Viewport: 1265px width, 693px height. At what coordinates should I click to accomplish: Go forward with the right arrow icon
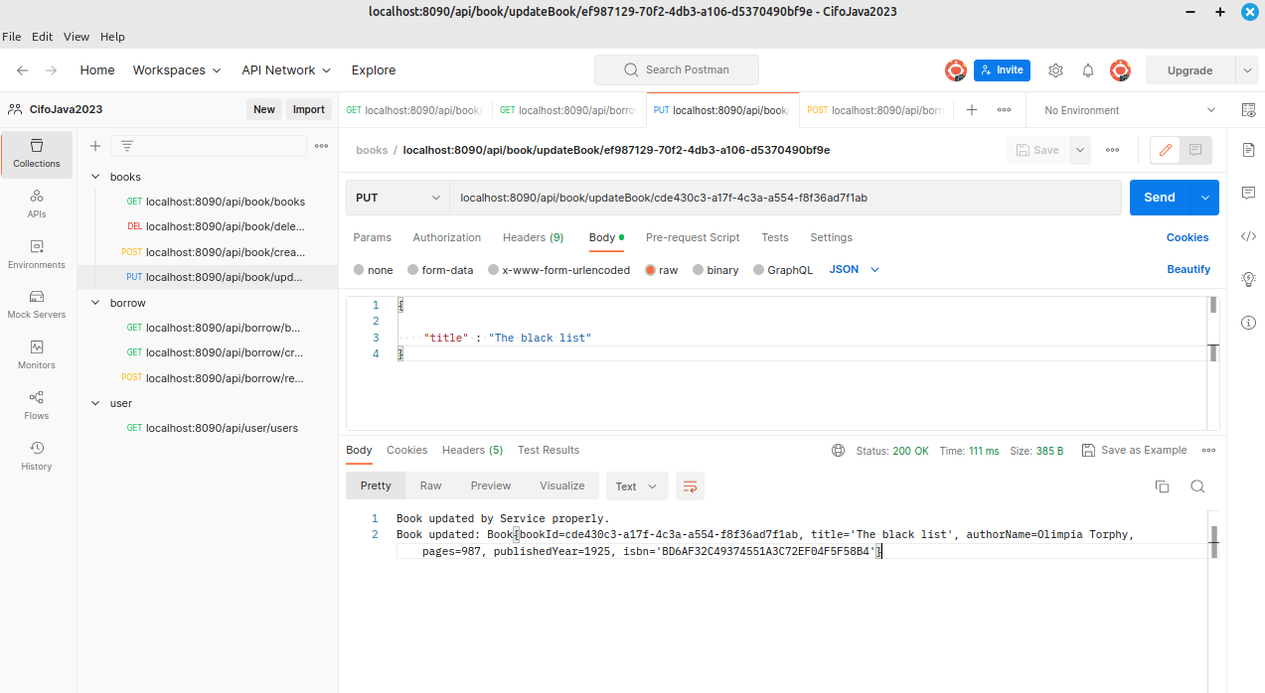[52, 70]
